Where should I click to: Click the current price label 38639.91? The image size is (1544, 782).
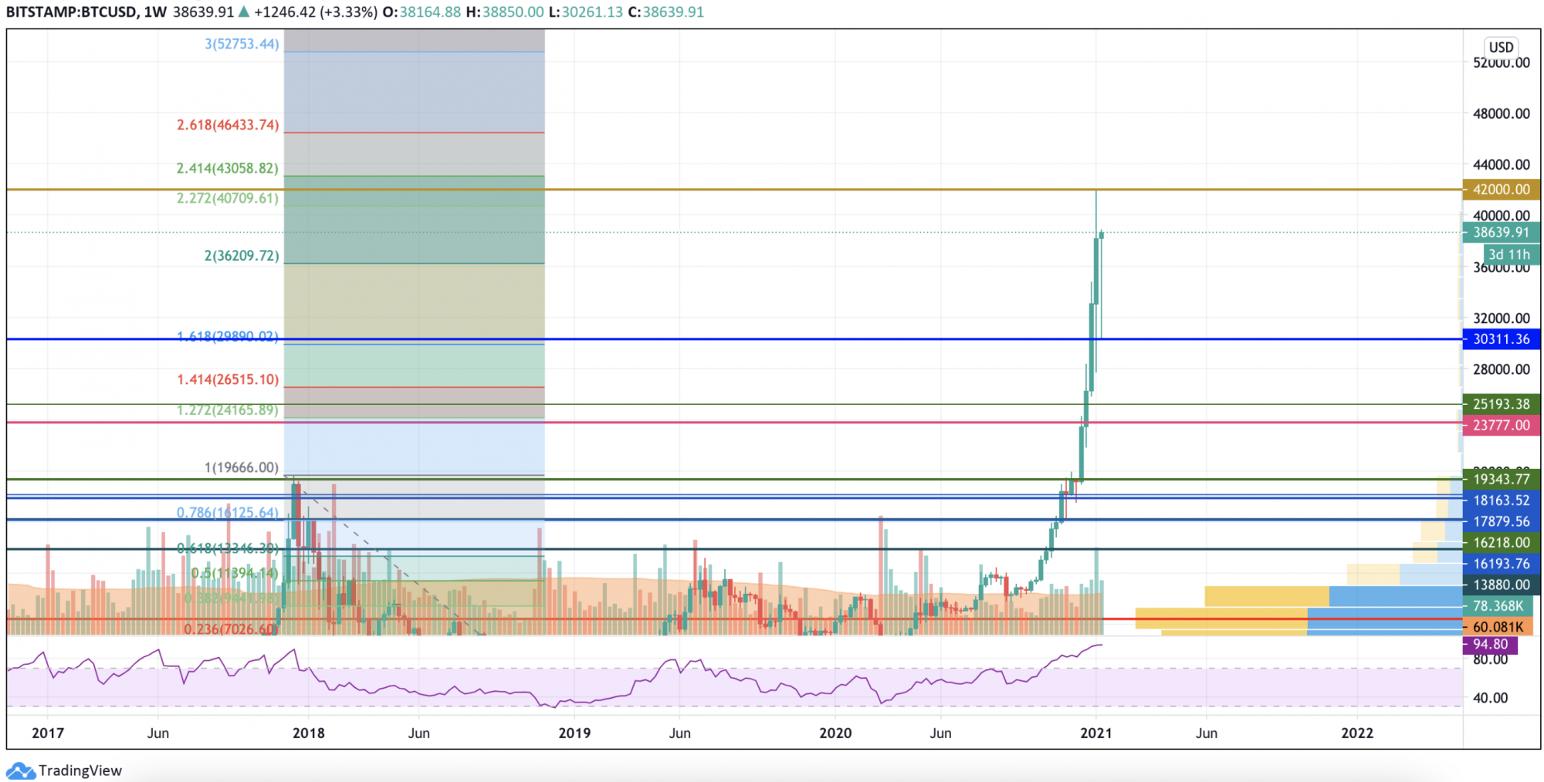coord(1501,231)
